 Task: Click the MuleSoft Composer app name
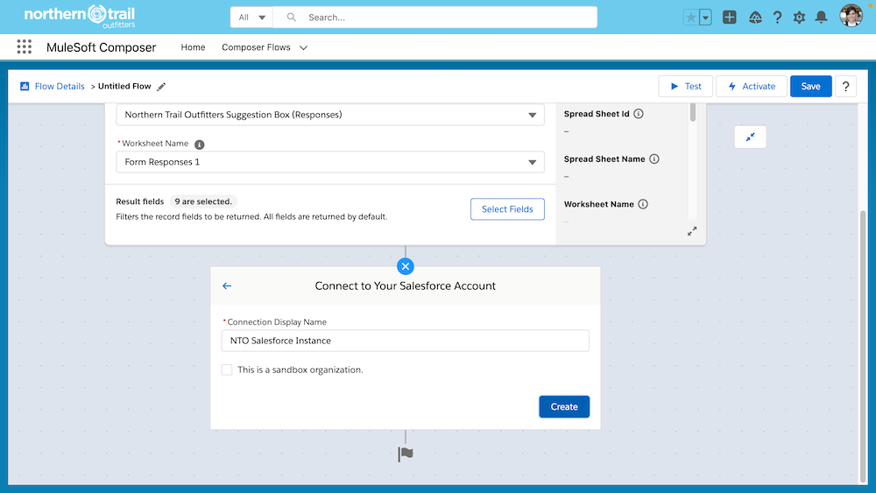pos(101,47)
